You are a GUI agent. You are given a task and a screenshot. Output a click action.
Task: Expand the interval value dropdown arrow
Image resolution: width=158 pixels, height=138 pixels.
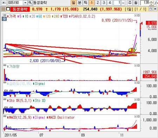pos(123,3)
